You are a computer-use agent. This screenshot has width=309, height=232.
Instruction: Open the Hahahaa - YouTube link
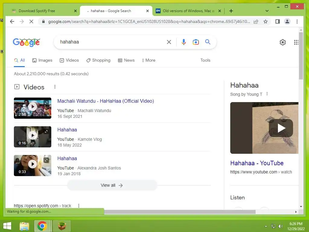click(x=257, y=163)
